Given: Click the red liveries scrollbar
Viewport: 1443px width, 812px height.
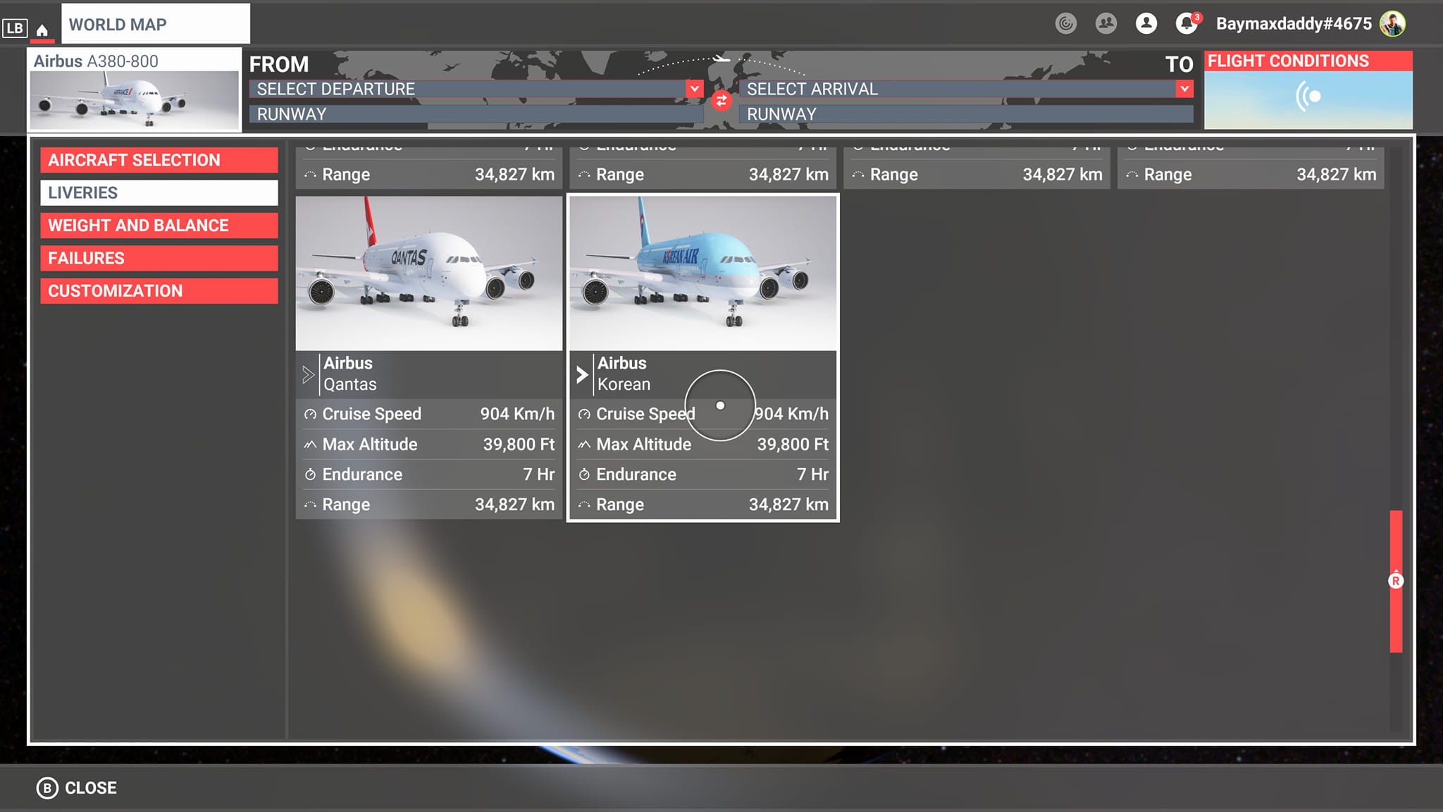Looking at the screenshot, I should coord(1396,582).
